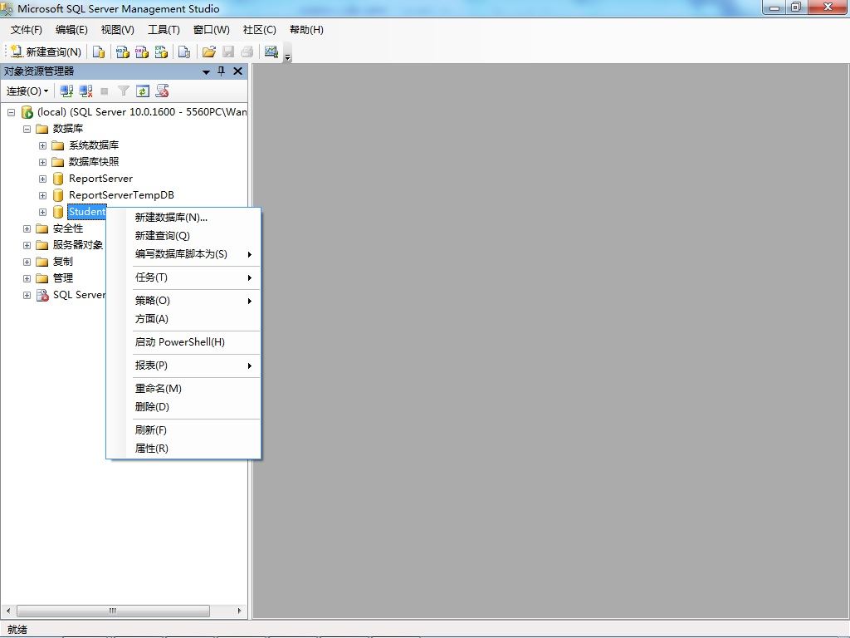This screenshot has height=638, width=850.
Task: Click the Filter funnel icon
Action: (124, 91)
